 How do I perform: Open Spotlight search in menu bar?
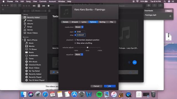click(x=165, y=1)
